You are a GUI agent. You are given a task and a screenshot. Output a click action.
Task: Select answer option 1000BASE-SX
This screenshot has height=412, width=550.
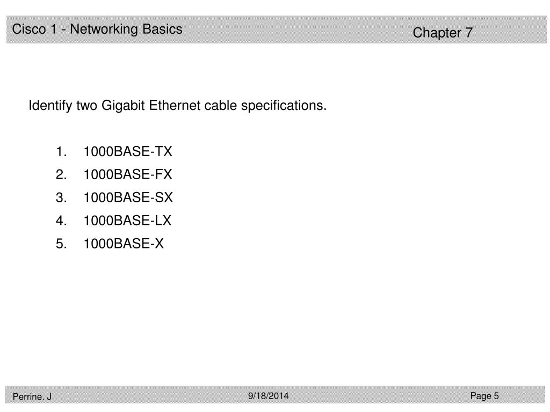click(x=128, y=197)
